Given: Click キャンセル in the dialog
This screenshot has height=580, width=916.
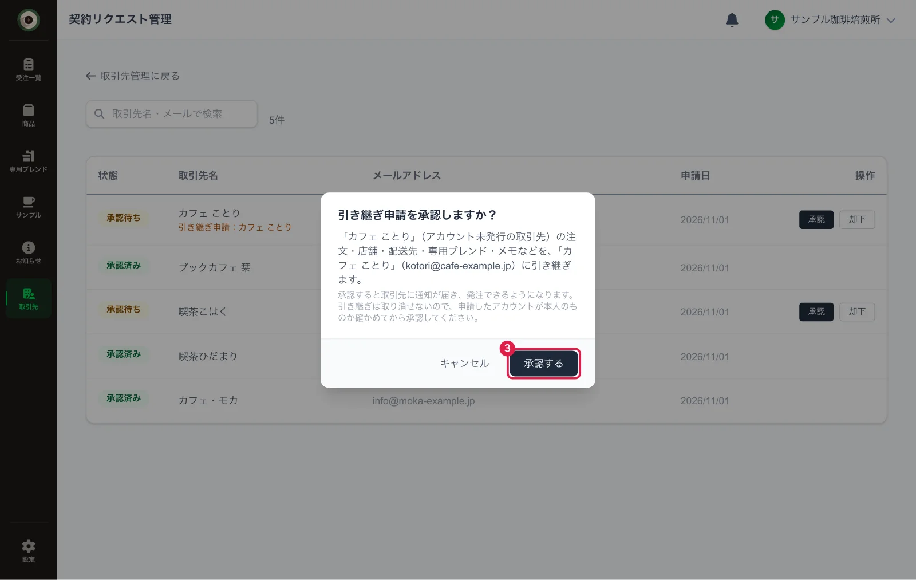Looking at the screenshot, I should pyautogui.click(x=464, y=364).
